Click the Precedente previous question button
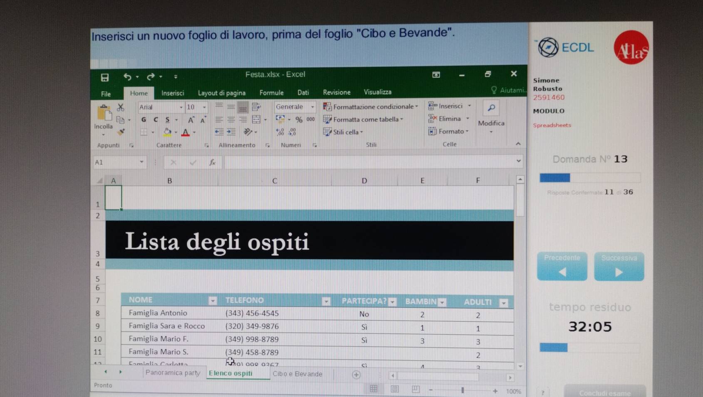703x397 pixels. (562, 267)
